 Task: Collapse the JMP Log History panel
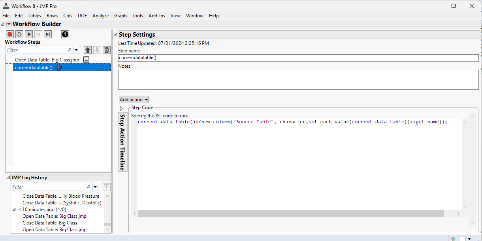coord(8,178)
